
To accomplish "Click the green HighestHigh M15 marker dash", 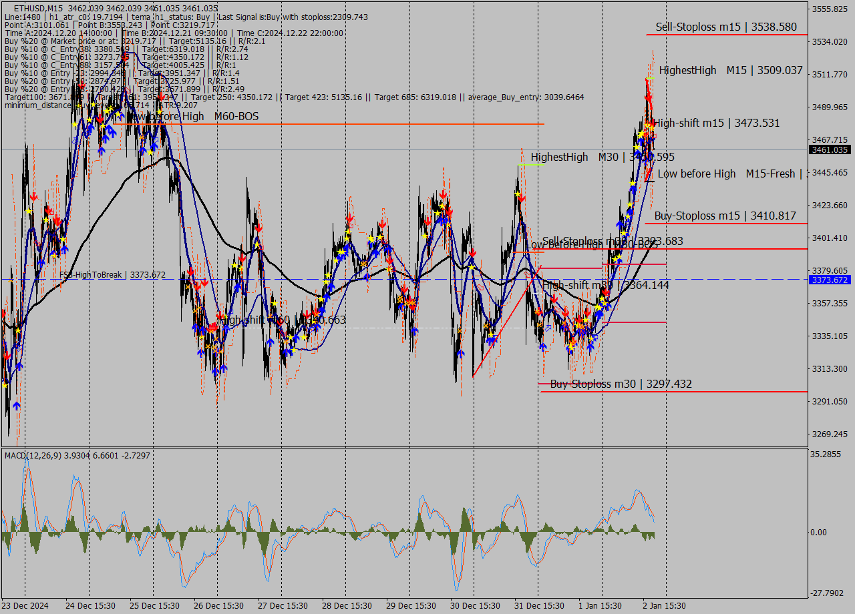I will (649, 78).
